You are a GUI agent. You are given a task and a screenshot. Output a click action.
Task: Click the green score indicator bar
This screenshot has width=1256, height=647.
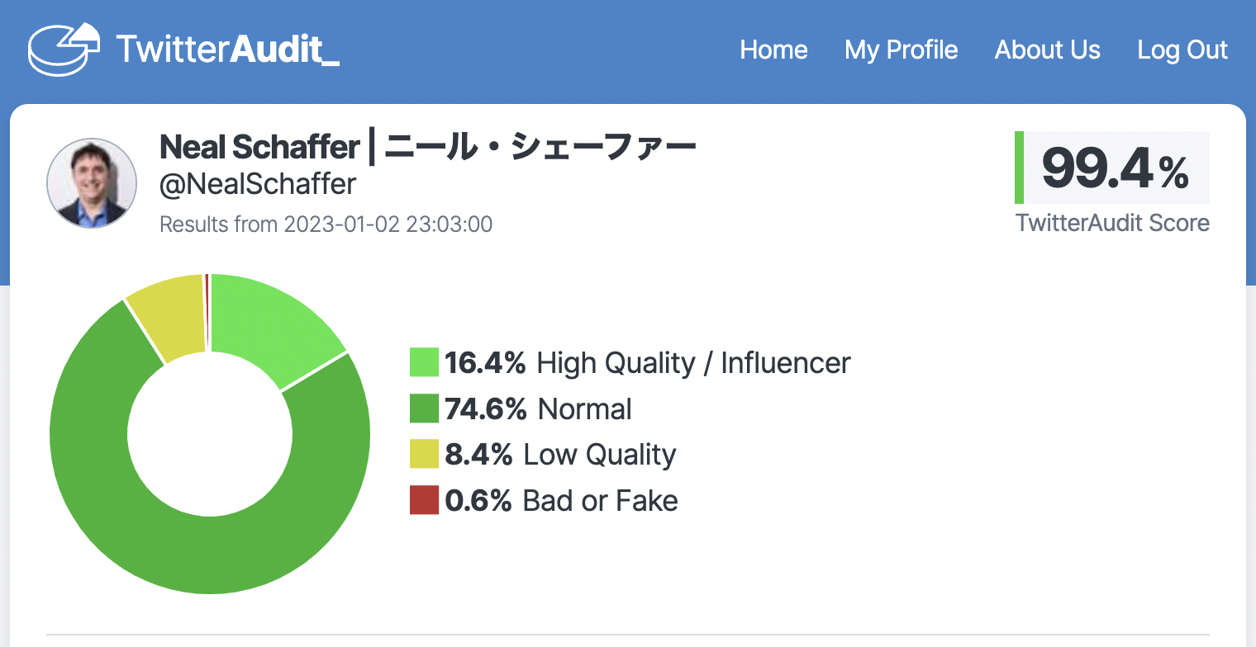pos(1020,167)
